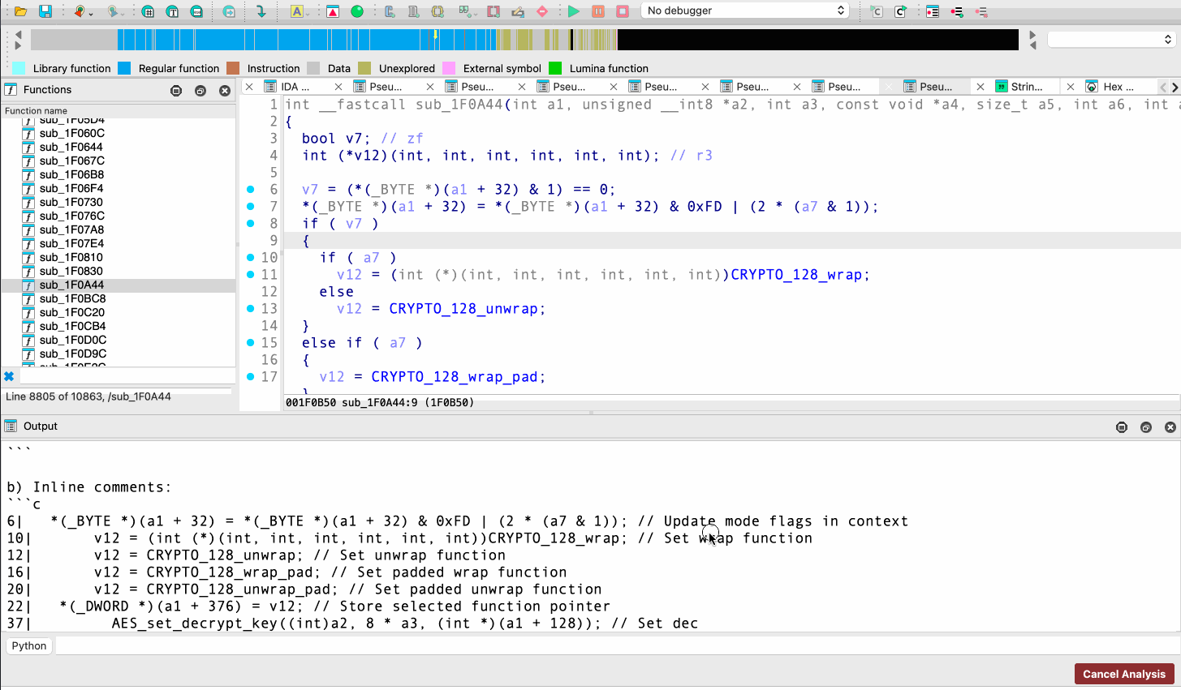Click the red diamond toolbar icon
This screenshot has width=1181, height=690.
point(542,11)
